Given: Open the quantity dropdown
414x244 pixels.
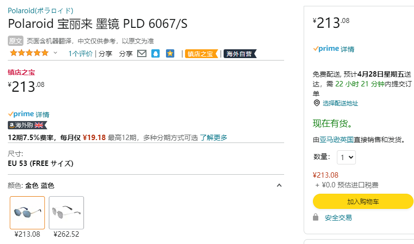Looking at the screenshot, I should [x=346, y=158].
